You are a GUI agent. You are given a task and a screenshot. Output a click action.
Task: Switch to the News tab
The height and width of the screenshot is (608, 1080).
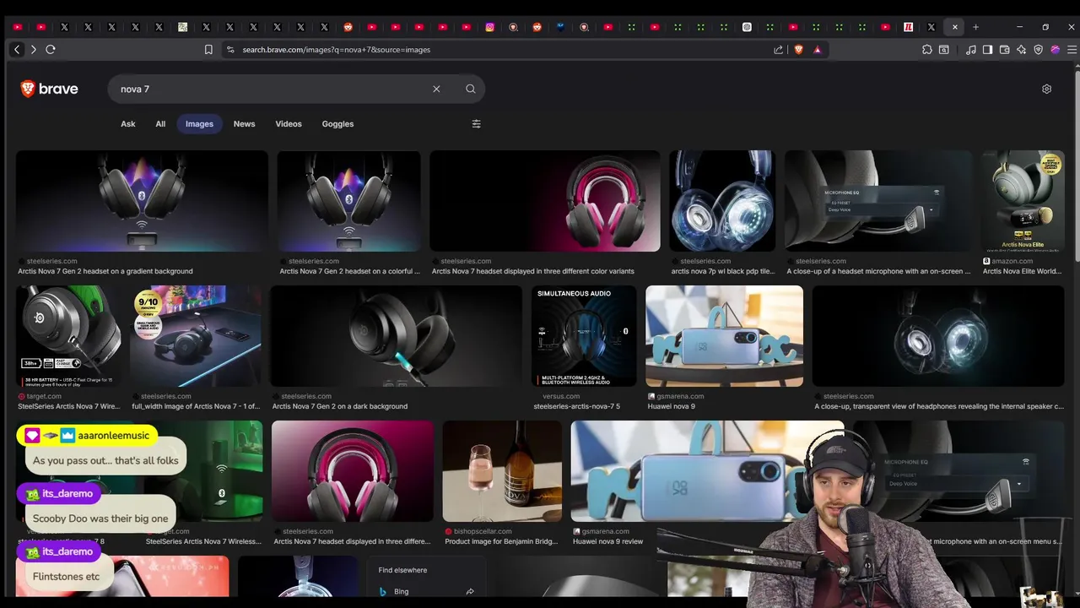tap(244, 124)
